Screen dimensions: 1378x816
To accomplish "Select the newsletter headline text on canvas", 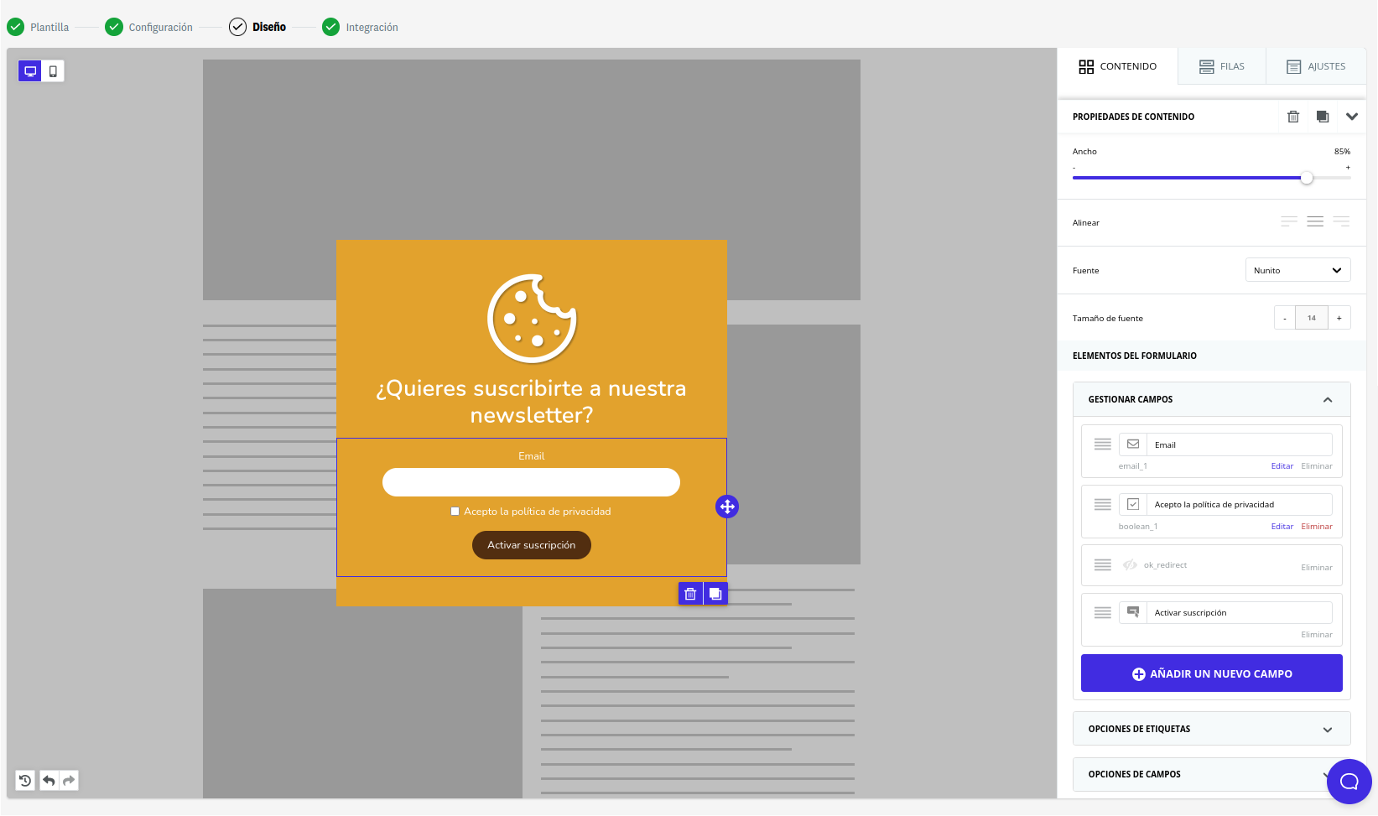I will [x=532, y=402].
